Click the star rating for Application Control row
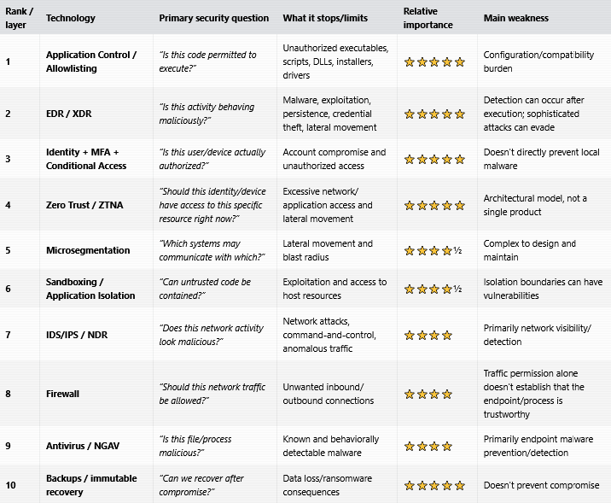Screen dimensions: 611x503 (434, 62)
